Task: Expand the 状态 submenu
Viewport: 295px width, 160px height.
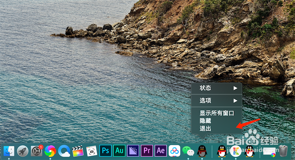Action: (217, 88)
